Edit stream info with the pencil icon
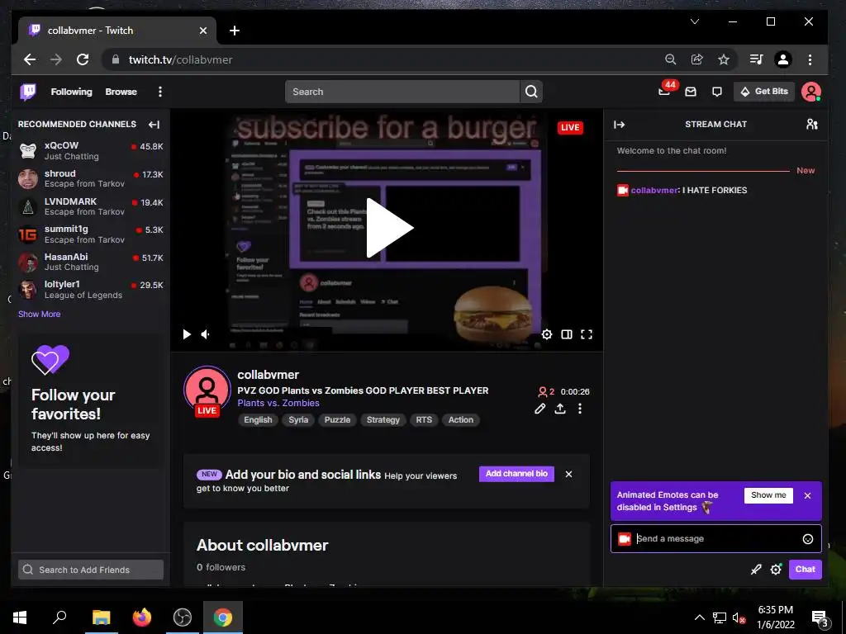Image resolution: width=846 pixels, height=634 pixels. [x=540, y=409]
